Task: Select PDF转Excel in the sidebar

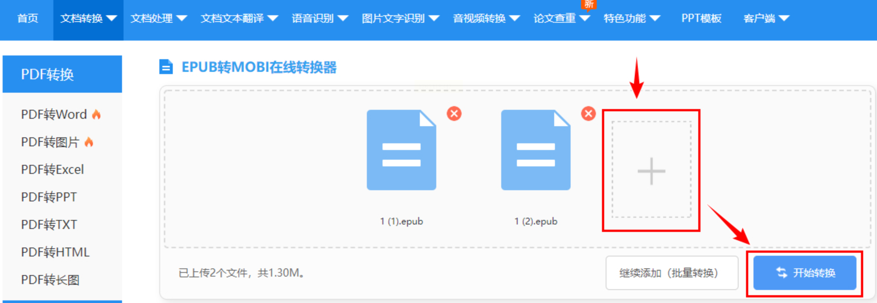Action: coord(53,169)
